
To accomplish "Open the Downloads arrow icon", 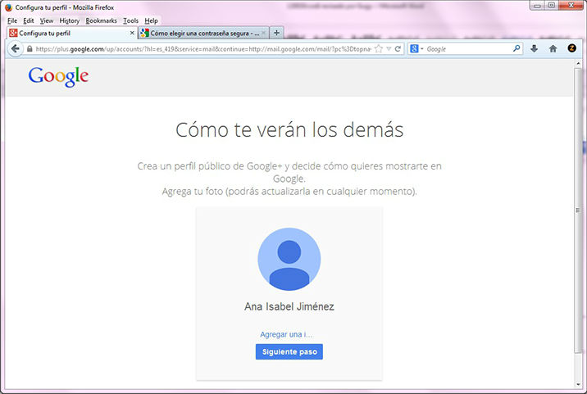I will click(535, 48).
